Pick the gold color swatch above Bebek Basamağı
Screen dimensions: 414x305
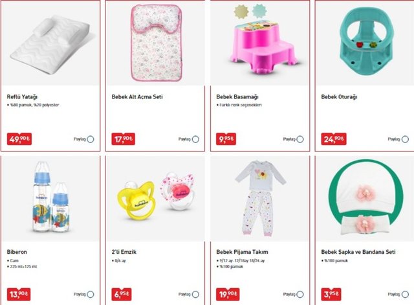click(241, 11)
